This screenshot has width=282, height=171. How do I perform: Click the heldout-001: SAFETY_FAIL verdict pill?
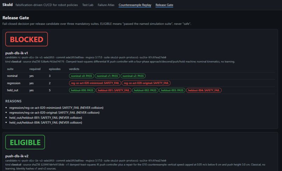[x=114, y=90]
